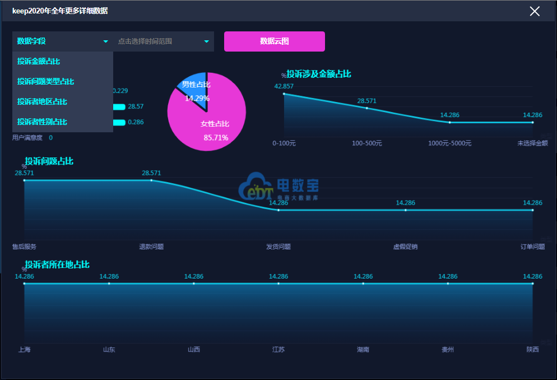Click the 山东 region data point
This screenshot has height=380, width=557.
click(x=109, y=284)
